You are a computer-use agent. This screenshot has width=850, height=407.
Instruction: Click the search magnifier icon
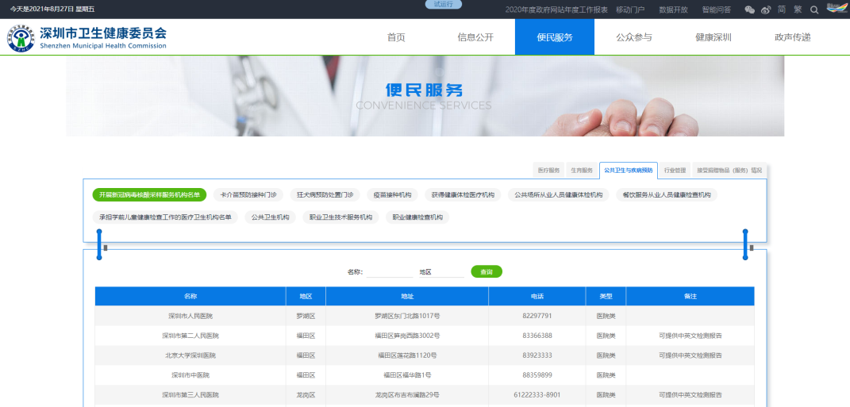[x=813, y=10]
